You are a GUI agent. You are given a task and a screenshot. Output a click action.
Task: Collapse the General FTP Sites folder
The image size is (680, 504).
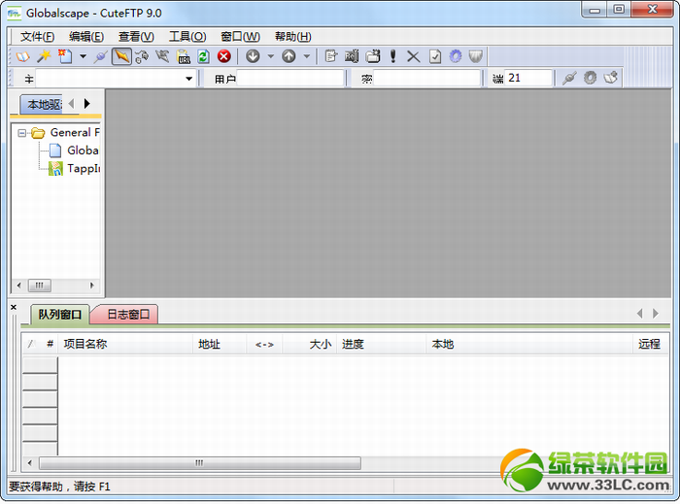coord(21,133)
